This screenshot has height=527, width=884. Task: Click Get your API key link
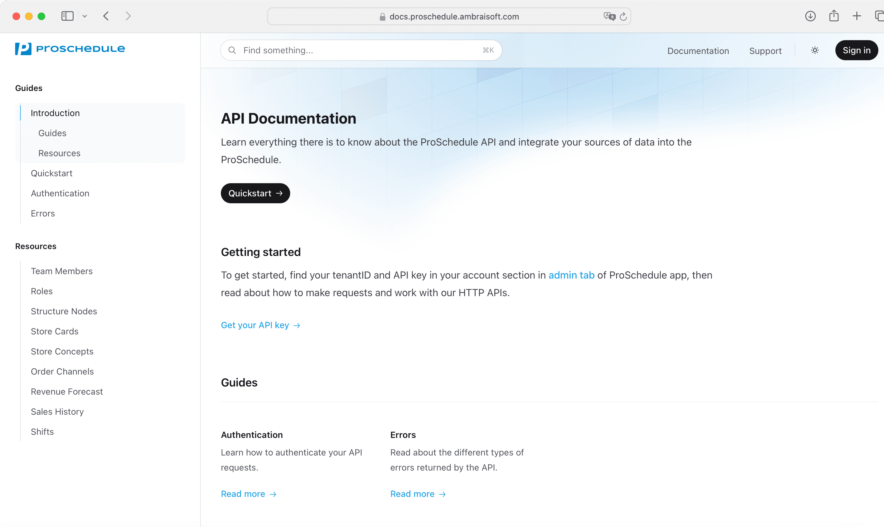(261, 325)
